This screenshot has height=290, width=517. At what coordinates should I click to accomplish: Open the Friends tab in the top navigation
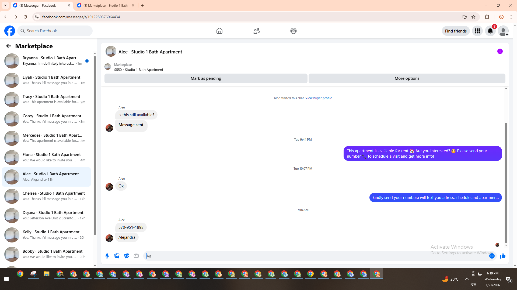point(256,31)
